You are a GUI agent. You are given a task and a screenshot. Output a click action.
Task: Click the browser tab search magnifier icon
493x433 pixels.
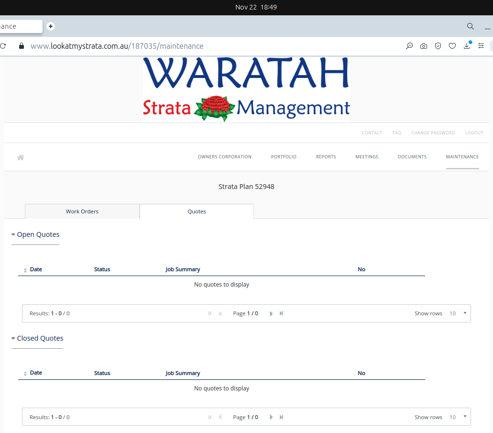471,26
